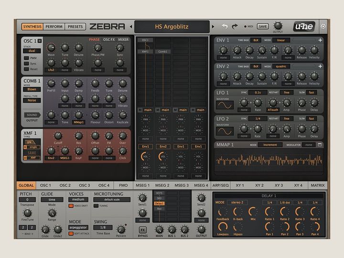The image size is (344, 258).
Task: Toggle Soft Attack option
Action: click(x=71, y=234)
